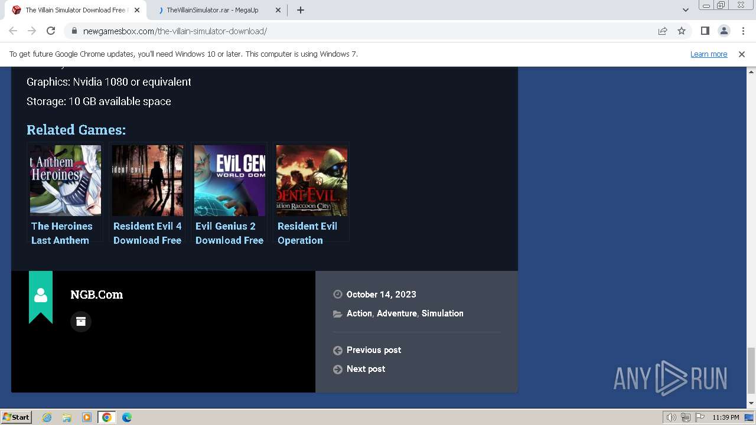The image size is (756, 425).
Task: Go to Previous post
Action: tap(374, 350)
